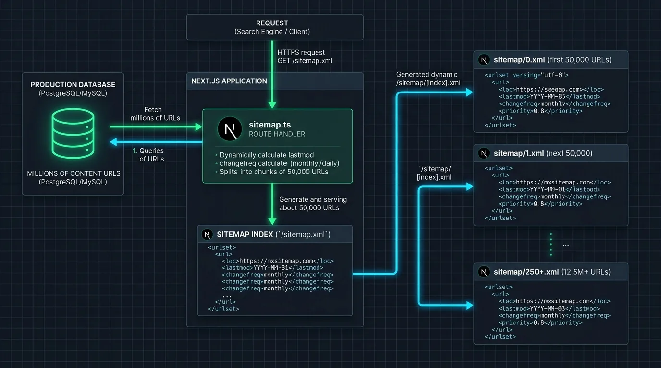Image resolution: width=661 pixels, height=368 pixels.
Task: Select the "calculate lastmod" bullet line
Action: click(264, 155)
